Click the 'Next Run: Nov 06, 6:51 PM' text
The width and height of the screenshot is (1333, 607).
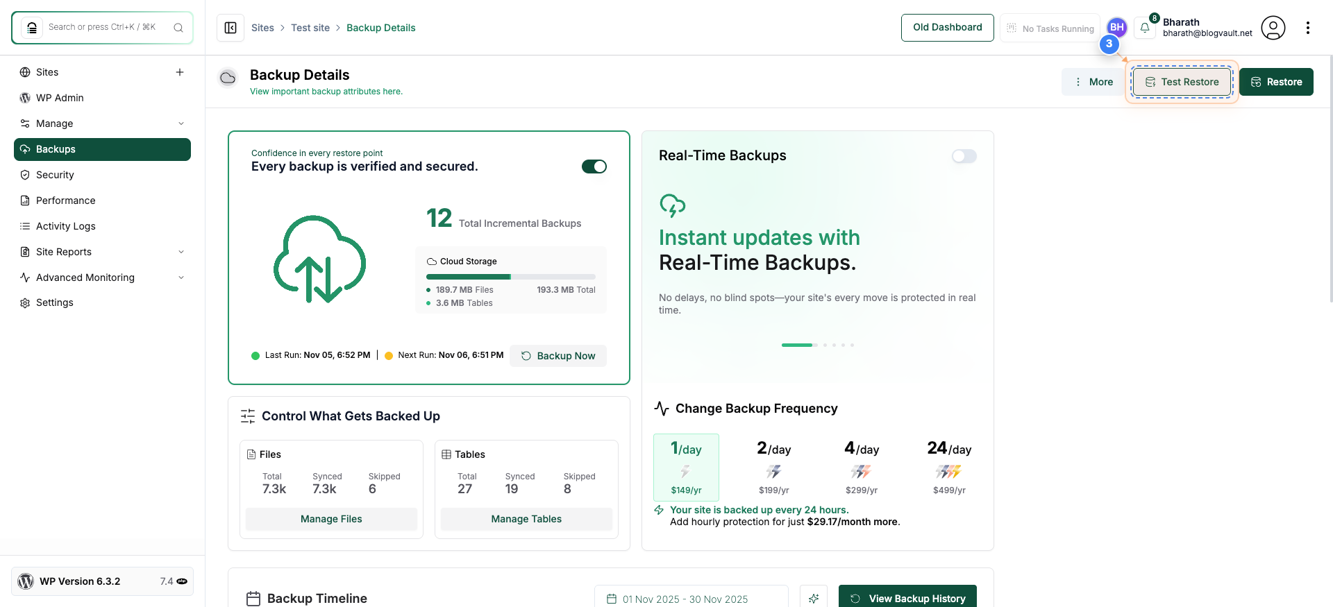[451, 355]
